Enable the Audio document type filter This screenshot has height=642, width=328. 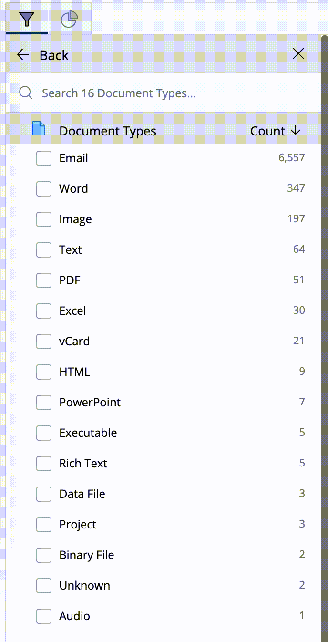pyautogui.click(x=43, y=616)
